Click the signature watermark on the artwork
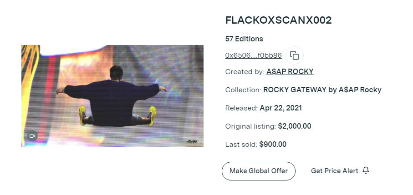The image size is (413, 195). pyautogui.click(x=191, y=141)
